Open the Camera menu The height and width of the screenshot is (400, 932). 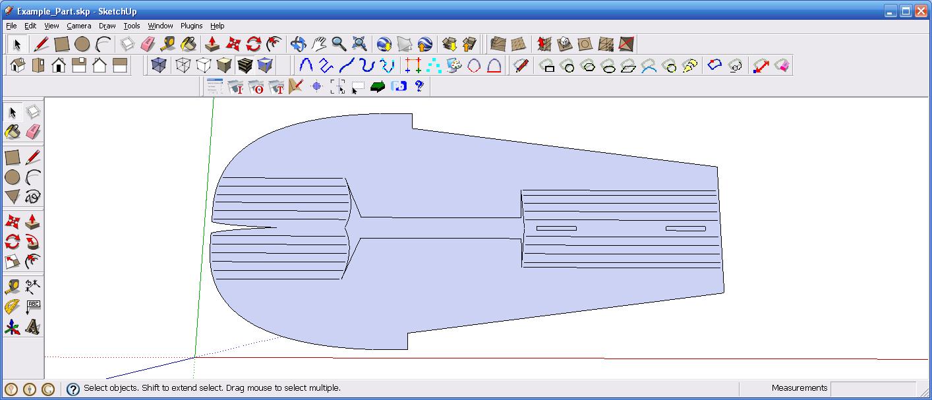78,26
